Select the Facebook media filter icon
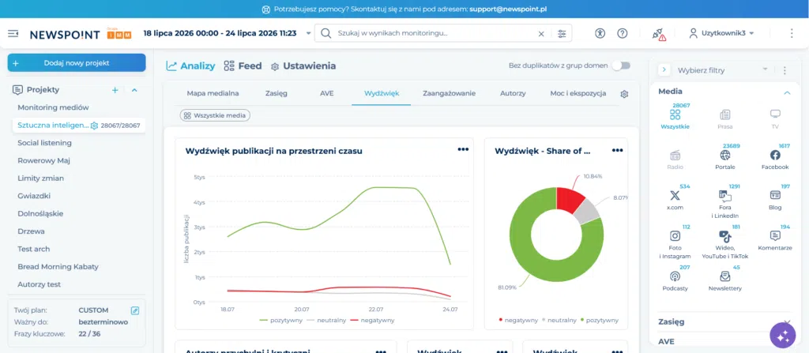809x353 pixels. (775, 155)
